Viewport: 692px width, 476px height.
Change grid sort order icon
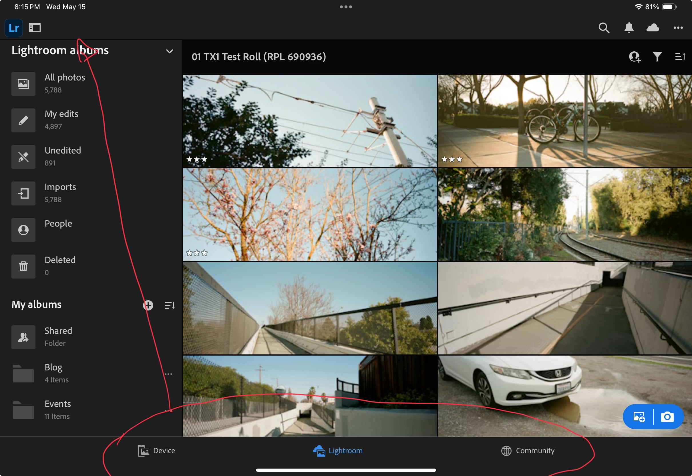click(x=680, y=57)
